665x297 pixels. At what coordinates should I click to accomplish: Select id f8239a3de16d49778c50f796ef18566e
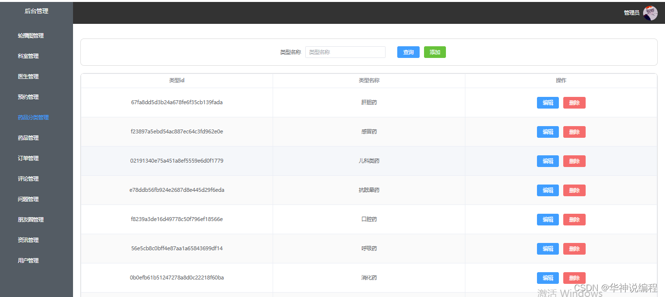pyautogui.click(x=177, y=219)
